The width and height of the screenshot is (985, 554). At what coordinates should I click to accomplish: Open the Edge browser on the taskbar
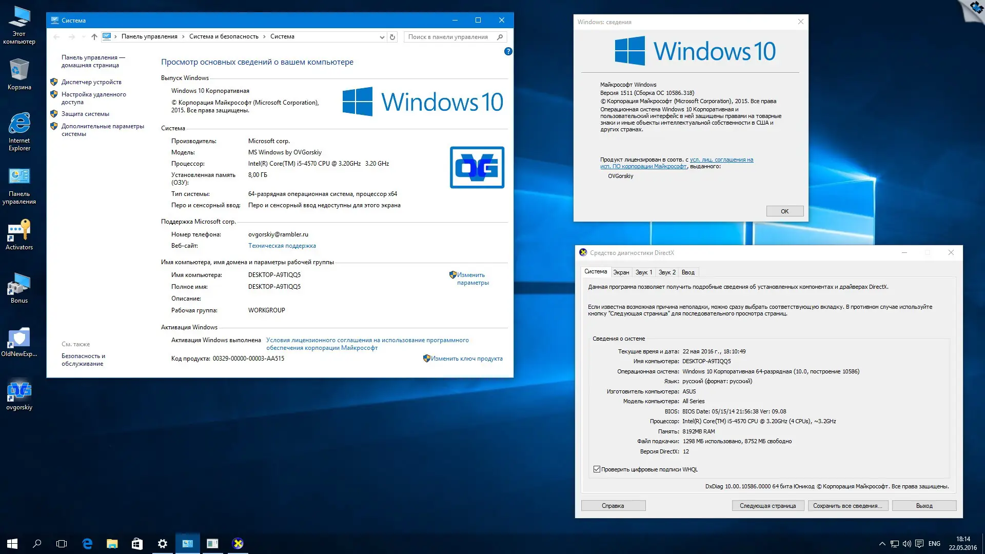[87, 544]
